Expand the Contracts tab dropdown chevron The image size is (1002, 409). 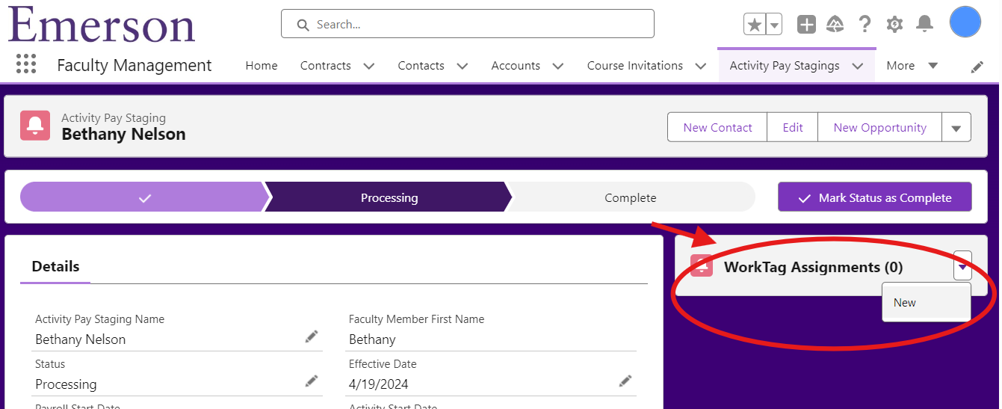point(369,66)
